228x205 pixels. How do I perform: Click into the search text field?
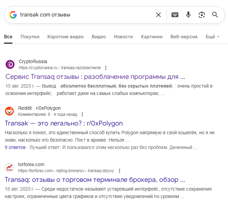click(x=84, y=15)
